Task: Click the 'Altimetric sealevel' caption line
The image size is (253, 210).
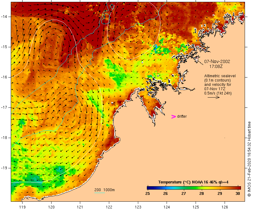Action: (x=220, y=76)
